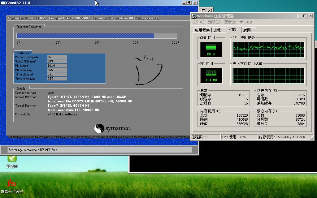
Task: Close the window behind Ghost32
Action: pyautogui.click(x=210, y=11)
